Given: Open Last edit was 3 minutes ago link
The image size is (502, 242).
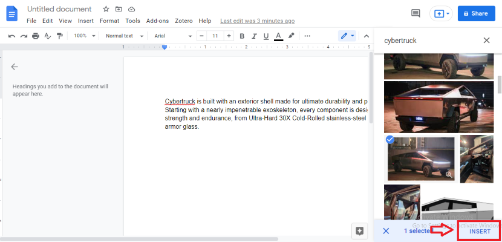Looking at the screenshot, I should click(258, 21).
